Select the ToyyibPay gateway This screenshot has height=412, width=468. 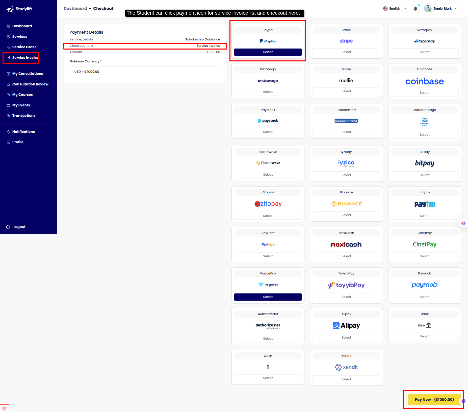click(346, 297)
